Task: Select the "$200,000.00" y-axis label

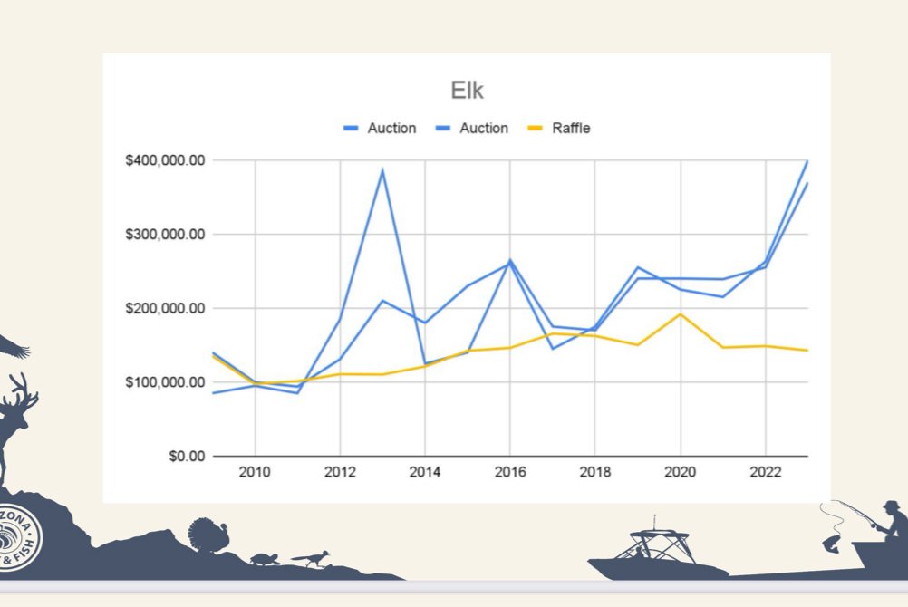Action: coord(165,309)
